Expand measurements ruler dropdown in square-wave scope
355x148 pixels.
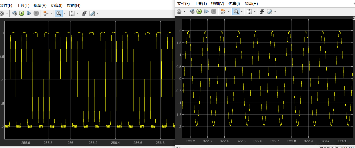coord(98,13)
